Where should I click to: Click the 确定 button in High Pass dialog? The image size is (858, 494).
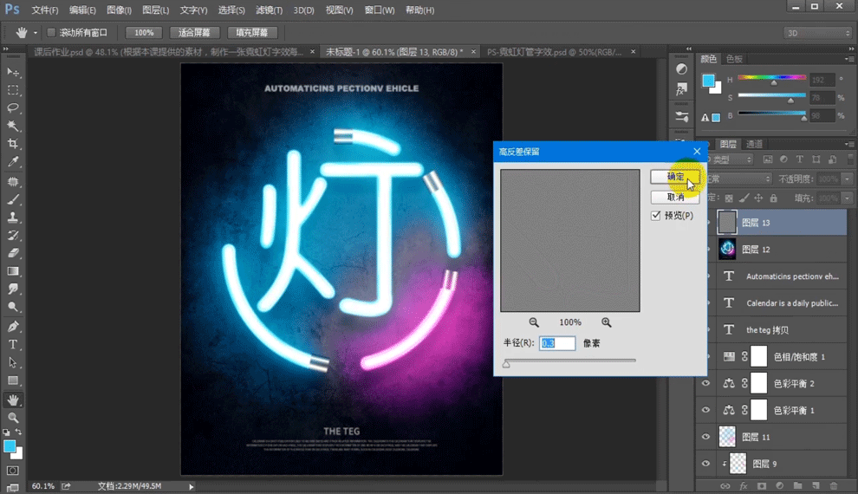(x=674, y=177)
